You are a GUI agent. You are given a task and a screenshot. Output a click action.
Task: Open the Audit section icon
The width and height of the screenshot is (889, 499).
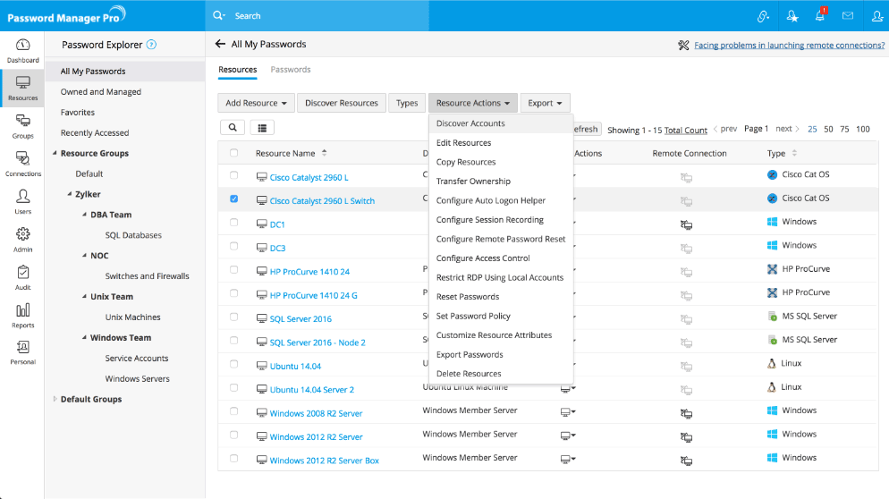point(22,277)
